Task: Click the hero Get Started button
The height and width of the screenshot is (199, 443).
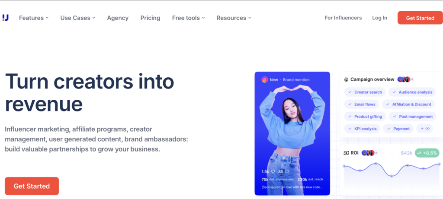Action: point(32,186)
